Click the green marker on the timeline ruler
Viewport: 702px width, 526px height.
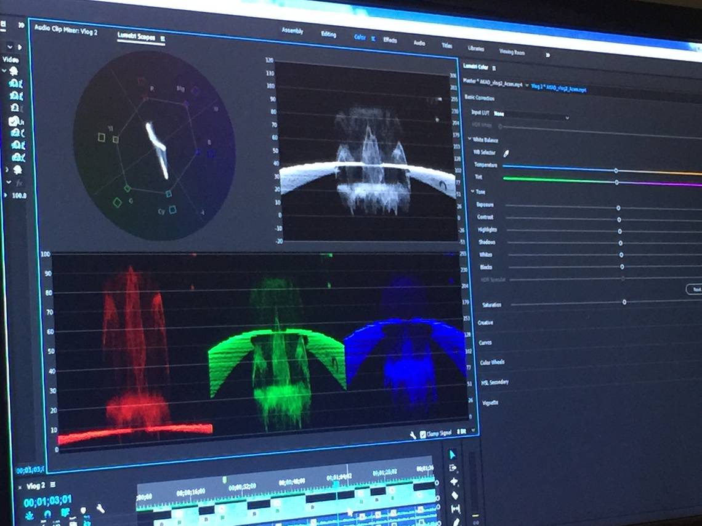pyautogui.click(x=225, y=479)
